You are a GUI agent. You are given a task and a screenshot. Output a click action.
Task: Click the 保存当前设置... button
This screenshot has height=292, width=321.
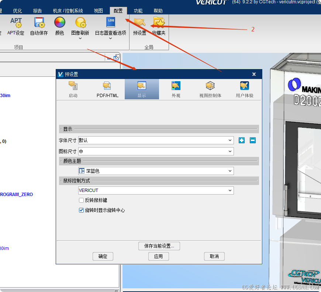pyautogui.click(x=159, y=246)
